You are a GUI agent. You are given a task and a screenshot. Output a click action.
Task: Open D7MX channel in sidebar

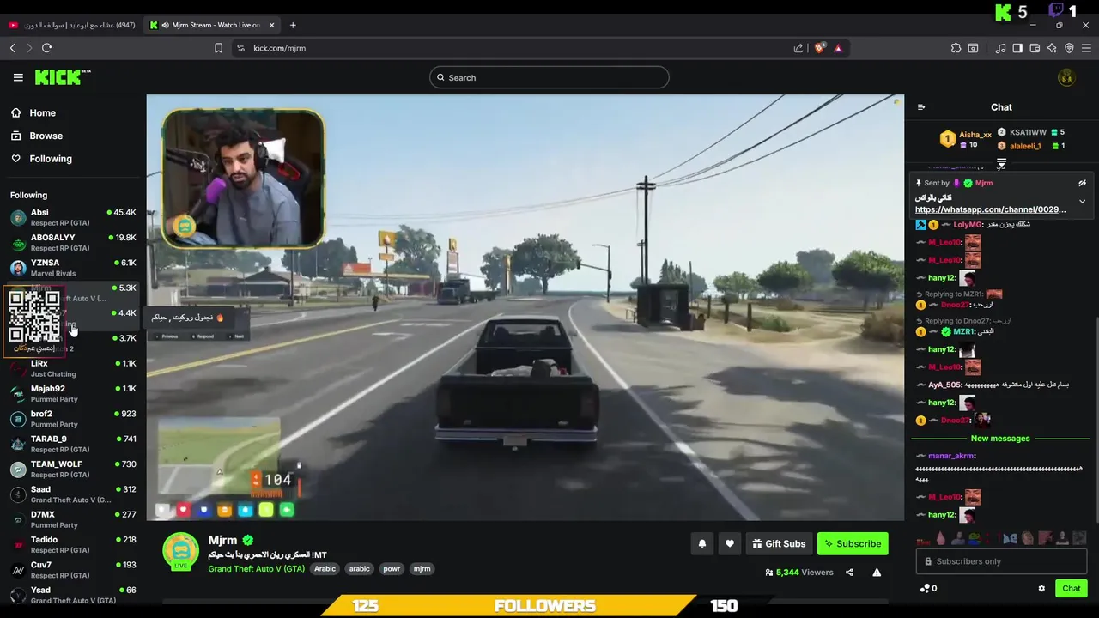pyautogui.click(x=73, y=519)
